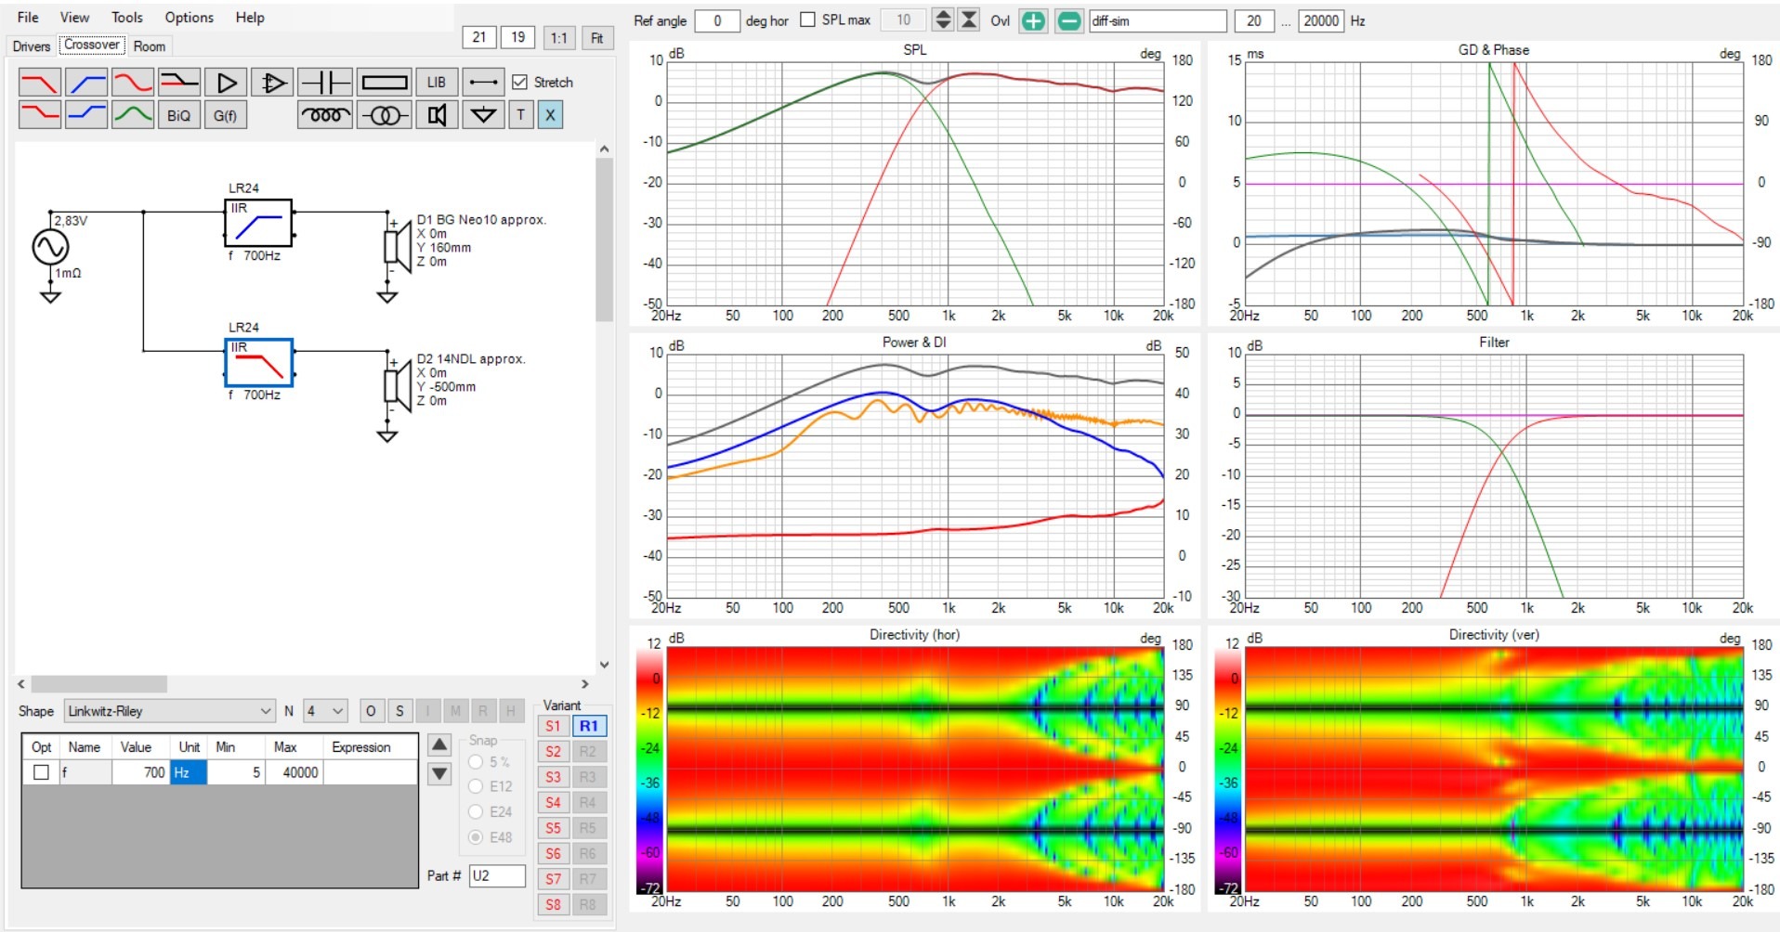The image size is (1780, 932).
Task: Click the schematic vertical scrollbar thumb
Action: [x=605, y=239]
